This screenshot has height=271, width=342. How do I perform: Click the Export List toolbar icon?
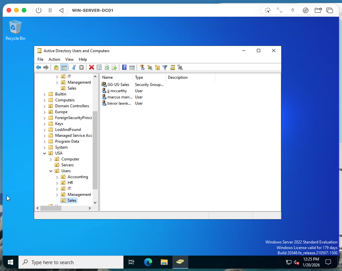114,67
